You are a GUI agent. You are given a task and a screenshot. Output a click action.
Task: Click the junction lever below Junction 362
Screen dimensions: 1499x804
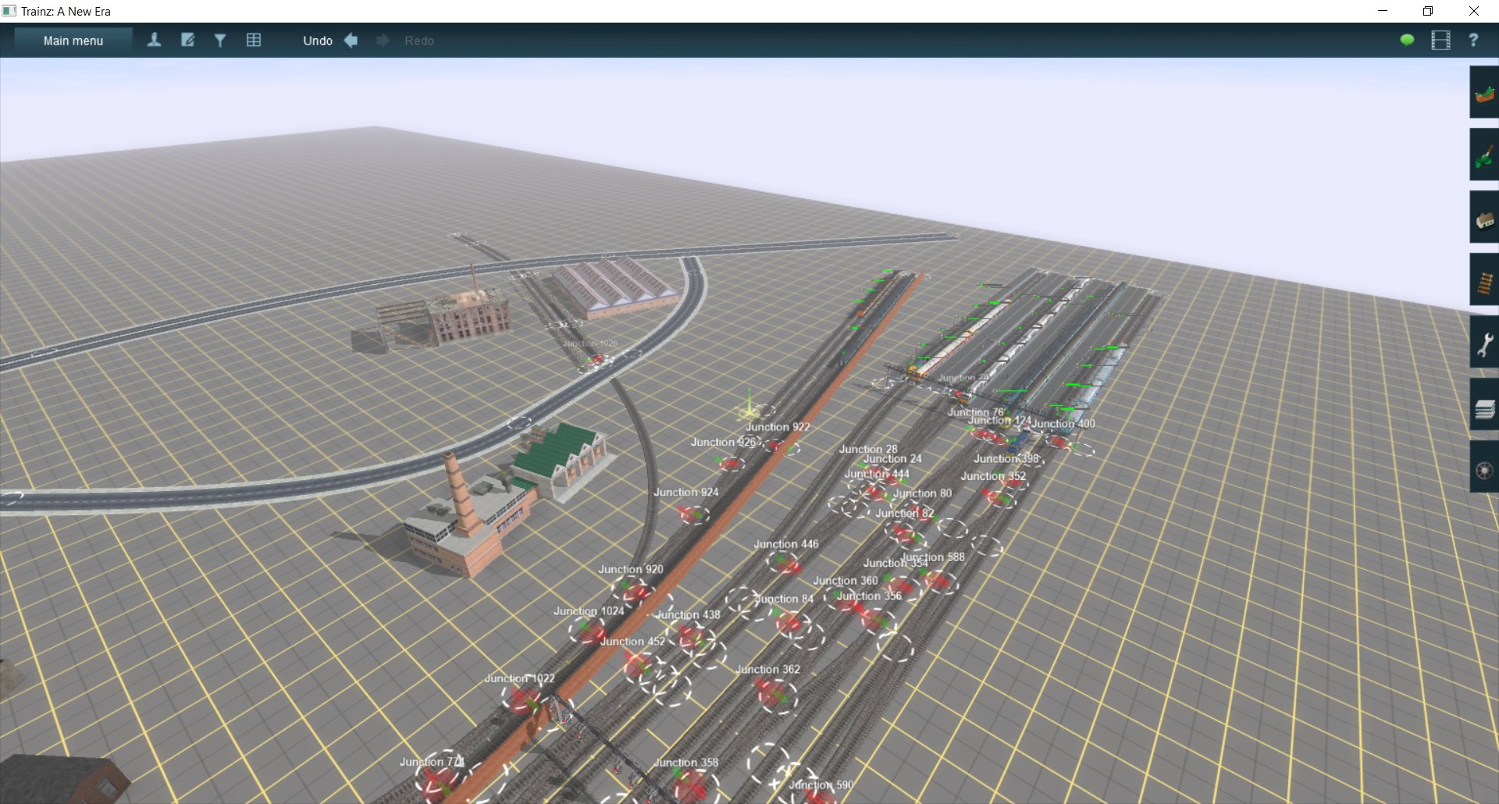point(775,693)
